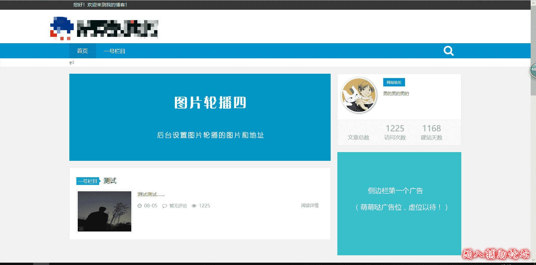Select the 一号栏目 category tag on post
Screen dimensions: 536x265
[88, 181]
